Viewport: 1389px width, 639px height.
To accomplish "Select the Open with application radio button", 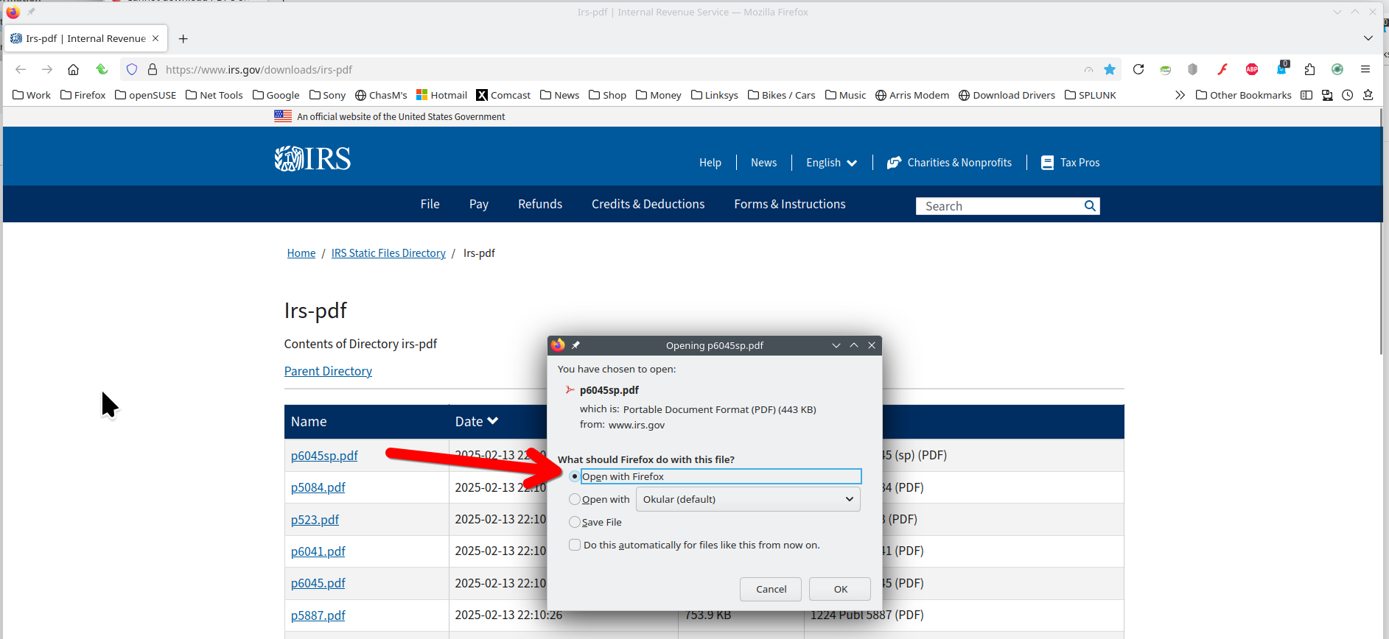I will 575,499.
